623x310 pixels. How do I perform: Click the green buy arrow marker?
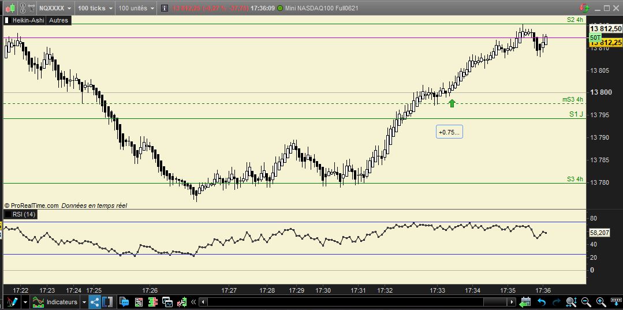click(x=452, y=103)
